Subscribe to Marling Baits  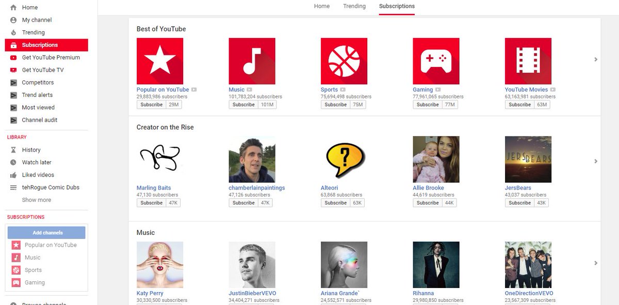coord(152,203)
